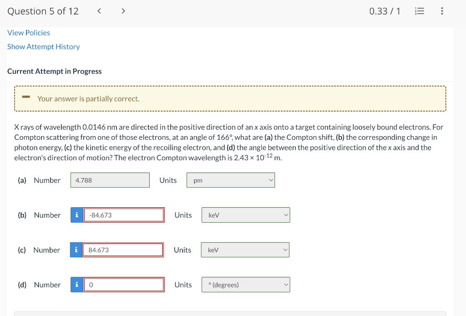Click the part (c) field containing 84.673

point(123,250)
